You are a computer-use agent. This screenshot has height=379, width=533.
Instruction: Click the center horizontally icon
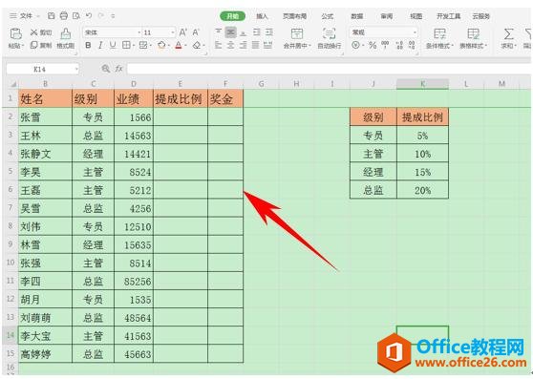[231, 45]
